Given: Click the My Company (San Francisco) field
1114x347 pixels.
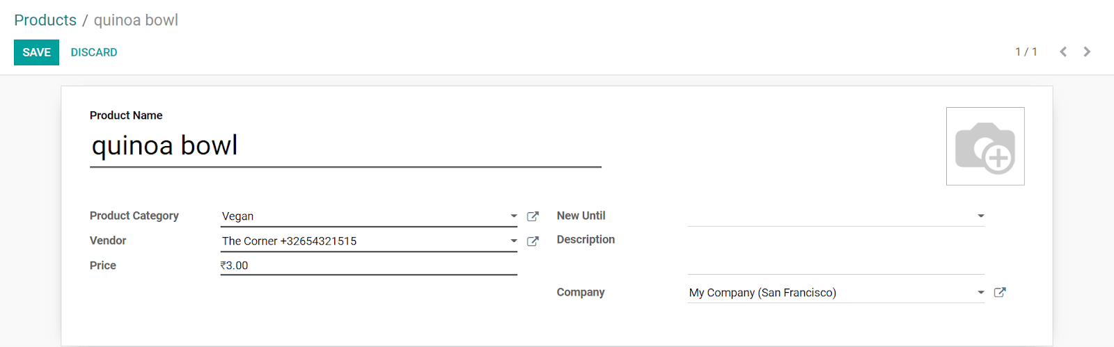Looking at the screenshot, I should click(831, 293).
